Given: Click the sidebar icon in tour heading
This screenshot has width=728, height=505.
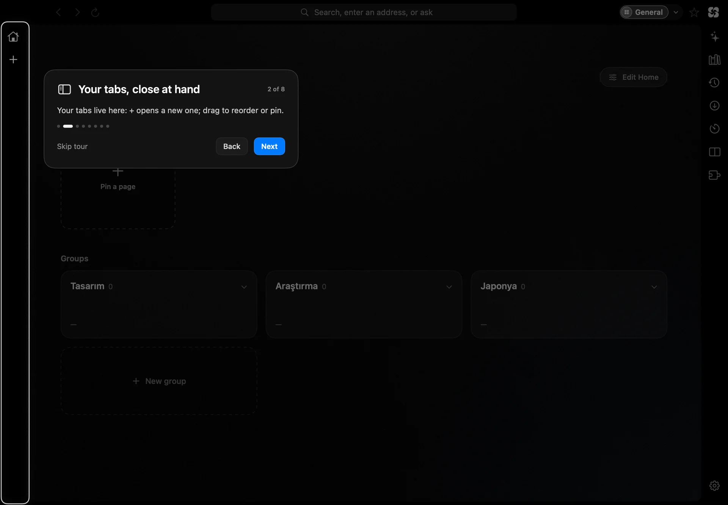Looking at the screenshot, I should 64,90.
